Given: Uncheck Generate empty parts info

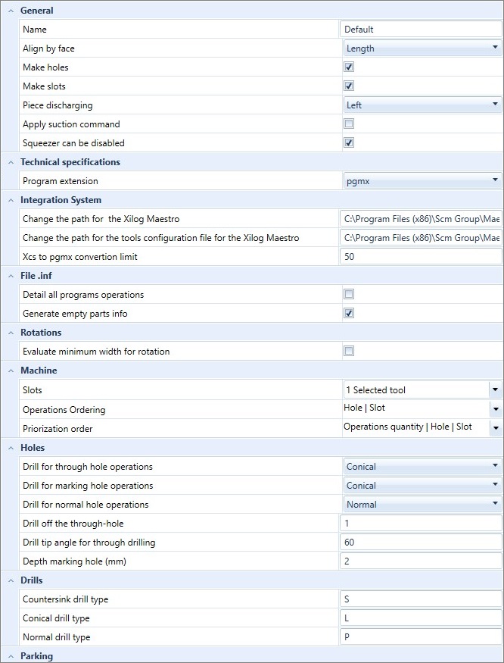Looking at the screenshot, I should (x=349, y=313).
